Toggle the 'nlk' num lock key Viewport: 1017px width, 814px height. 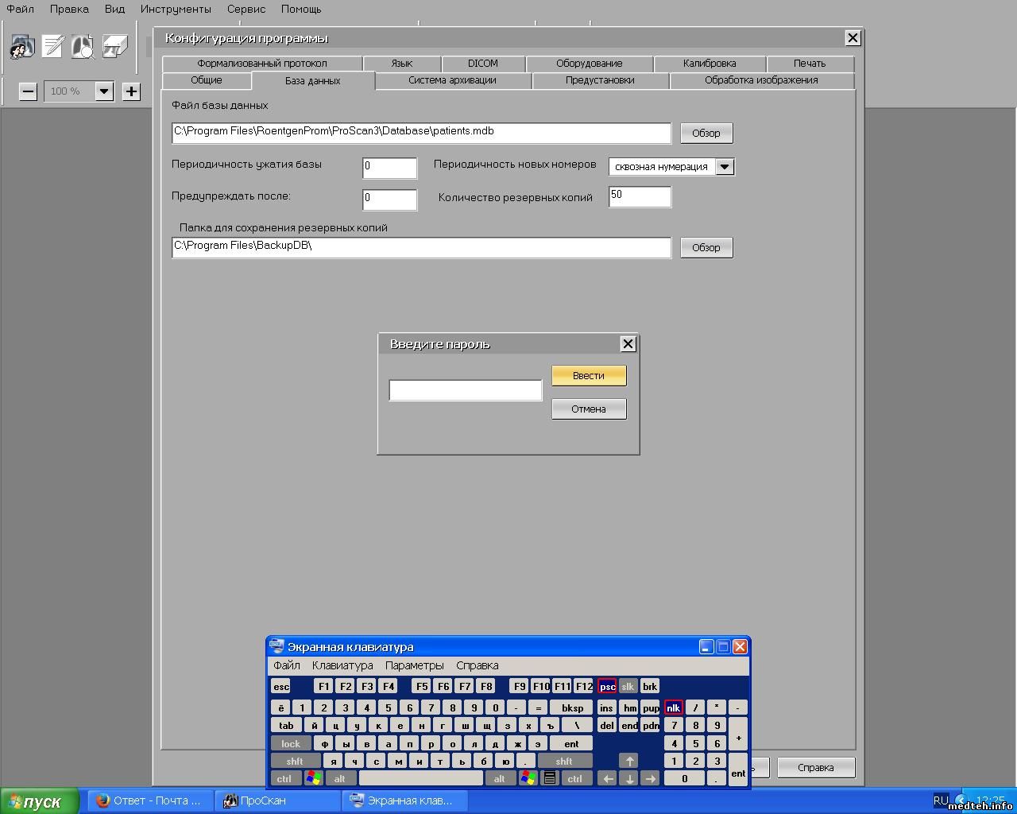click(x=673, y=707)
